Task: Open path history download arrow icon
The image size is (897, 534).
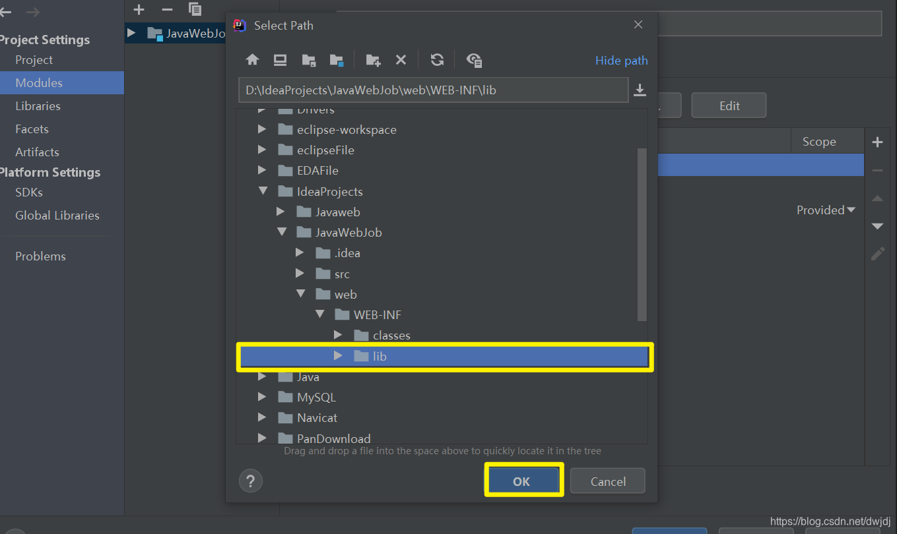Action: tap(640, 90)
